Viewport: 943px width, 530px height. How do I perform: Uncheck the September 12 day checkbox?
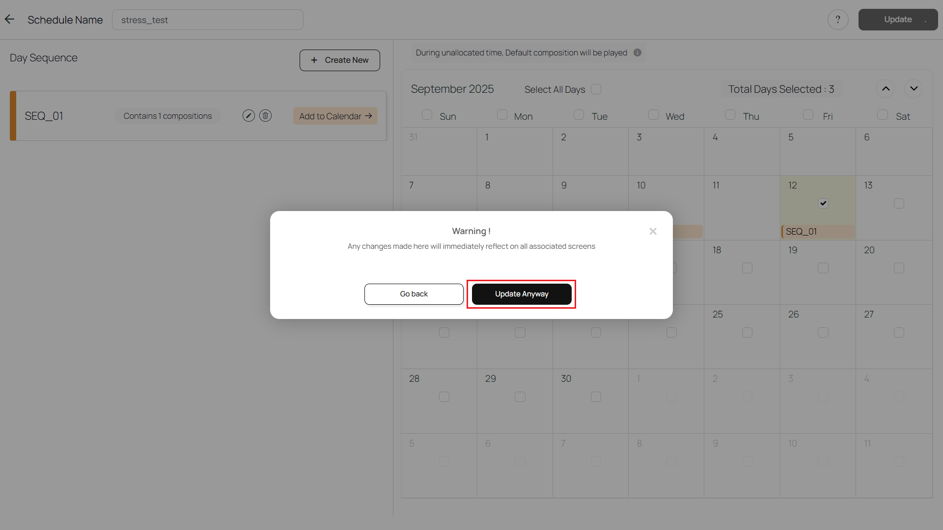[x=823, y=203]
